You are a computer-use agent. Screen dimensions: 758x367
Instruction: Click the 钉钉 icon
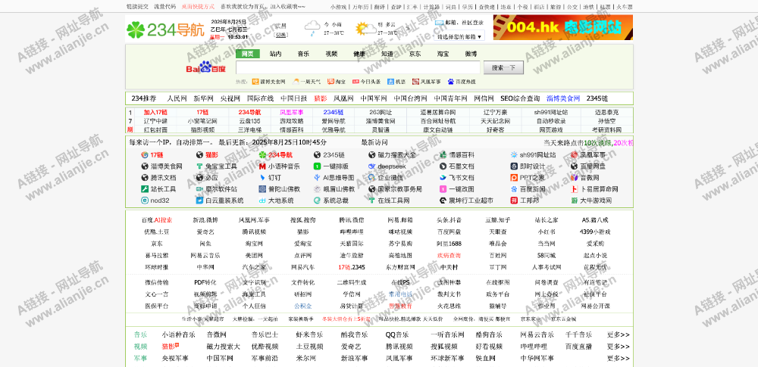coord(262,177)
